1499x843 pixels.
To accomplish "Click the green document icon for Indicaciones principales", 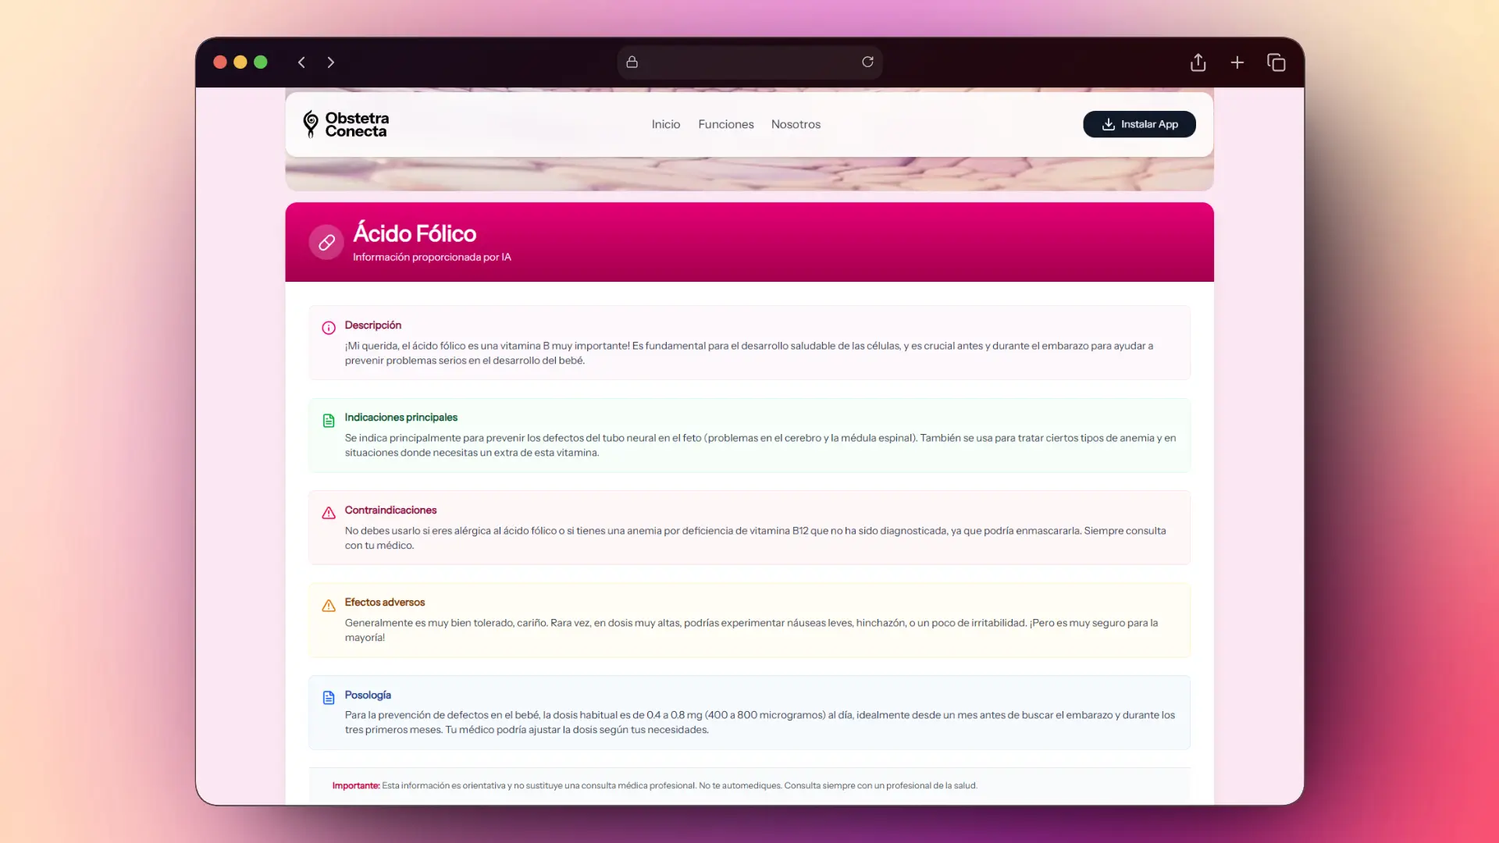I will click(x=329, y=421).
